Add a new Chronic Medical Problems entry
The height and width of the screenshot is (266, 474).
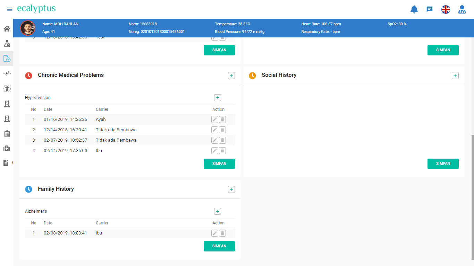pyautogui.click(x=231, y=76)
